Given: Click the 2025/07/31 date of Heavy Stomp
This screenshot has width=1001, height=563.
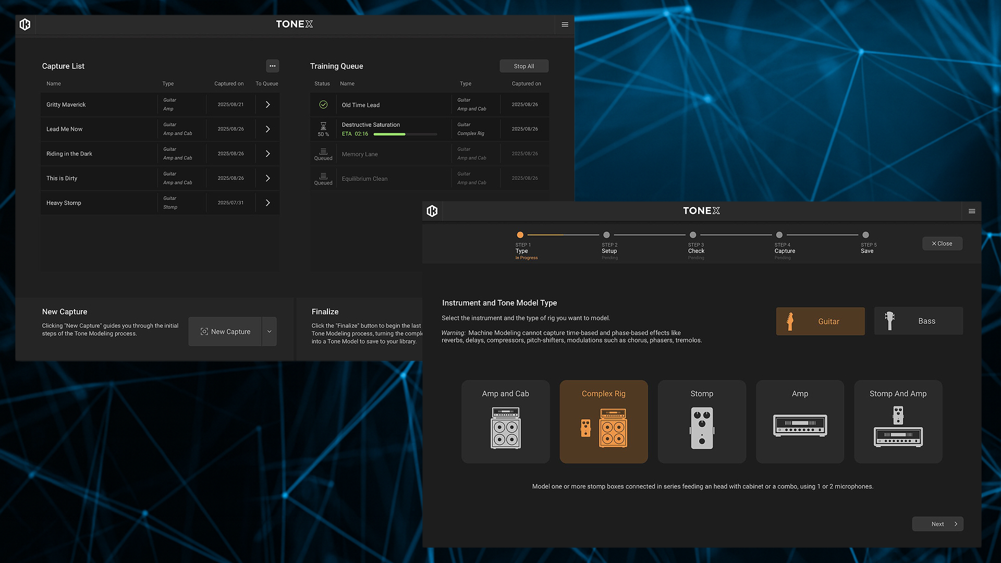Looking at the screenshot, I should tap(230, 203).
